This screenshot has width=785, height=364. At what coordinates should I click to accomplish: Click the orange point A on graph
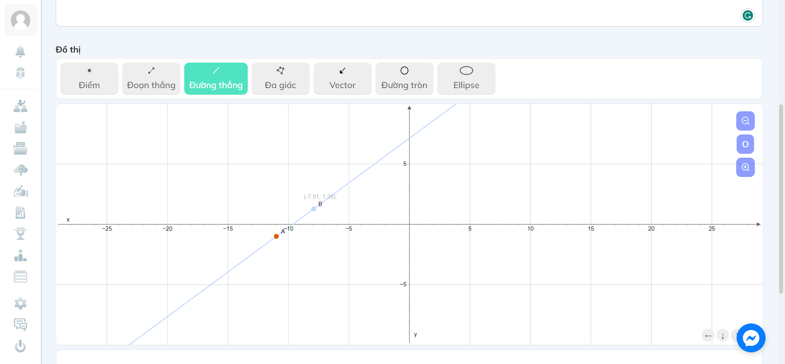tap(276, 236)
